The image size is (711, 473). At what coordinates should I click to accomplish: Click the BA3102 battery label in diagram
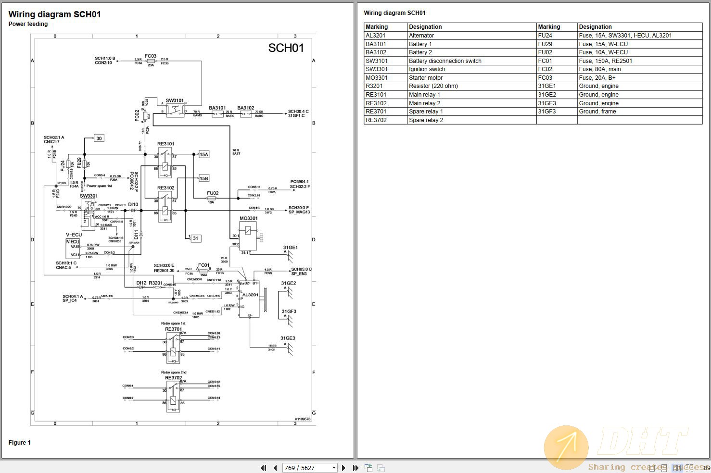pos(246,108)
